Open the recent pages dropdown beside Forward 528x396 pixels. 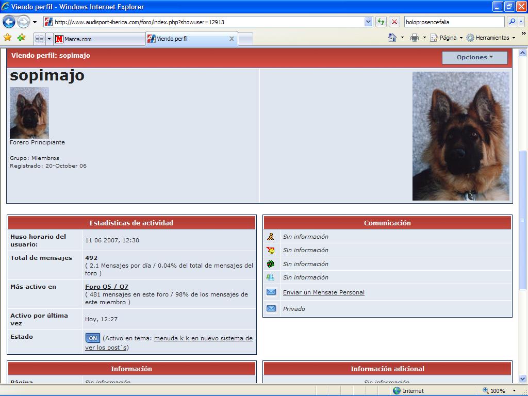coord(35,23)
